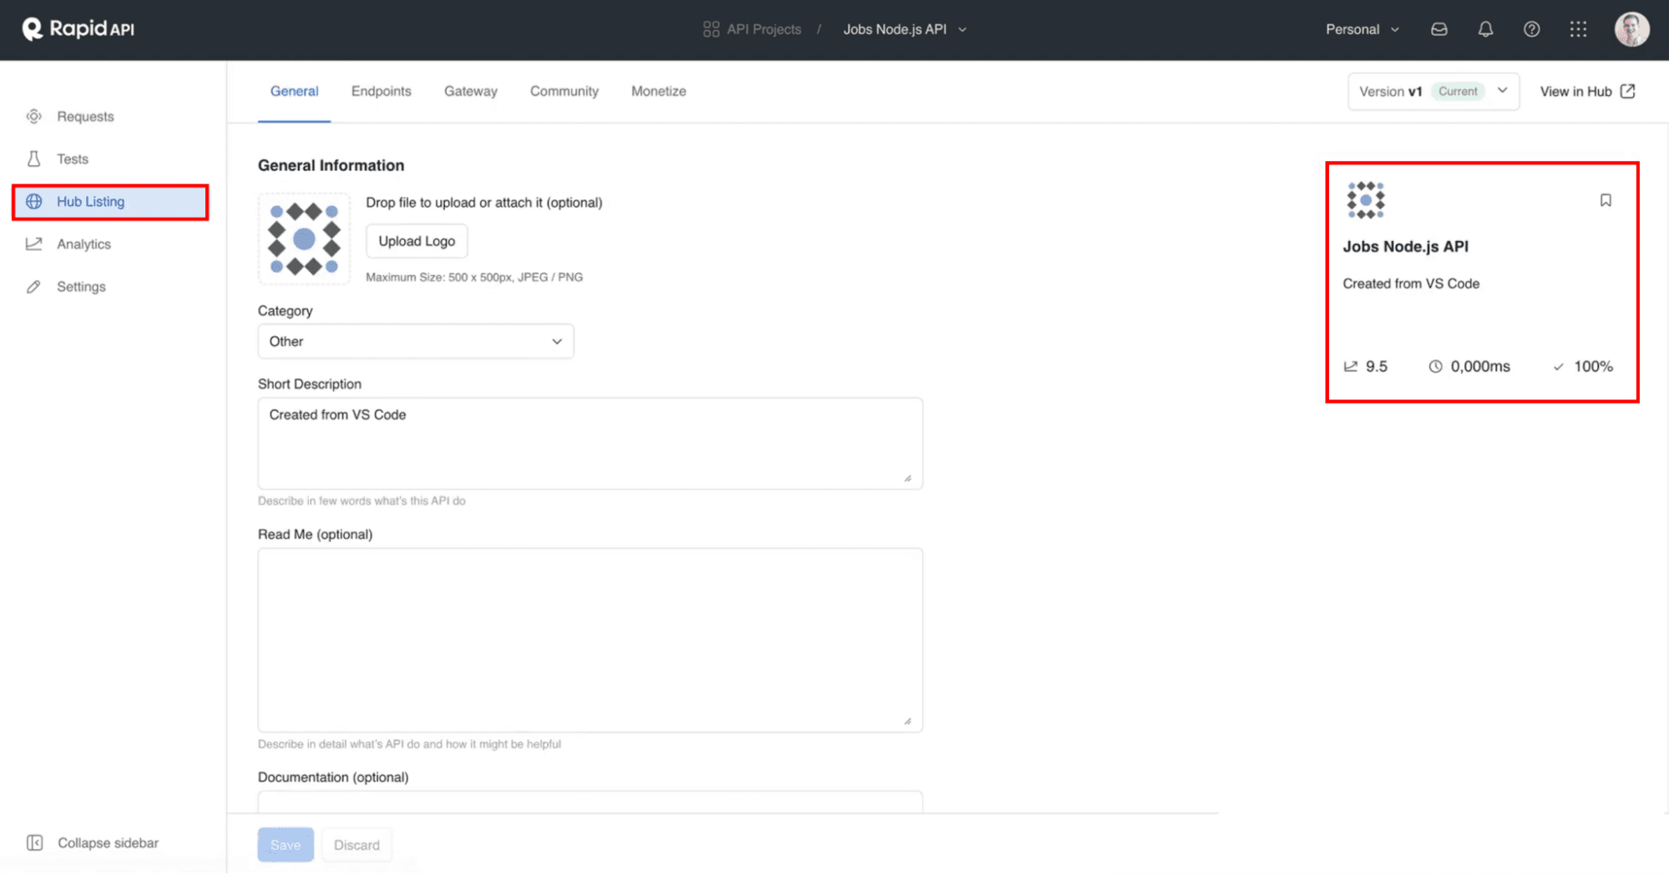Click the Settings pencil icon
Image resolution: width=1669 pixels, height=874 pixels.
tap(33, 287)
